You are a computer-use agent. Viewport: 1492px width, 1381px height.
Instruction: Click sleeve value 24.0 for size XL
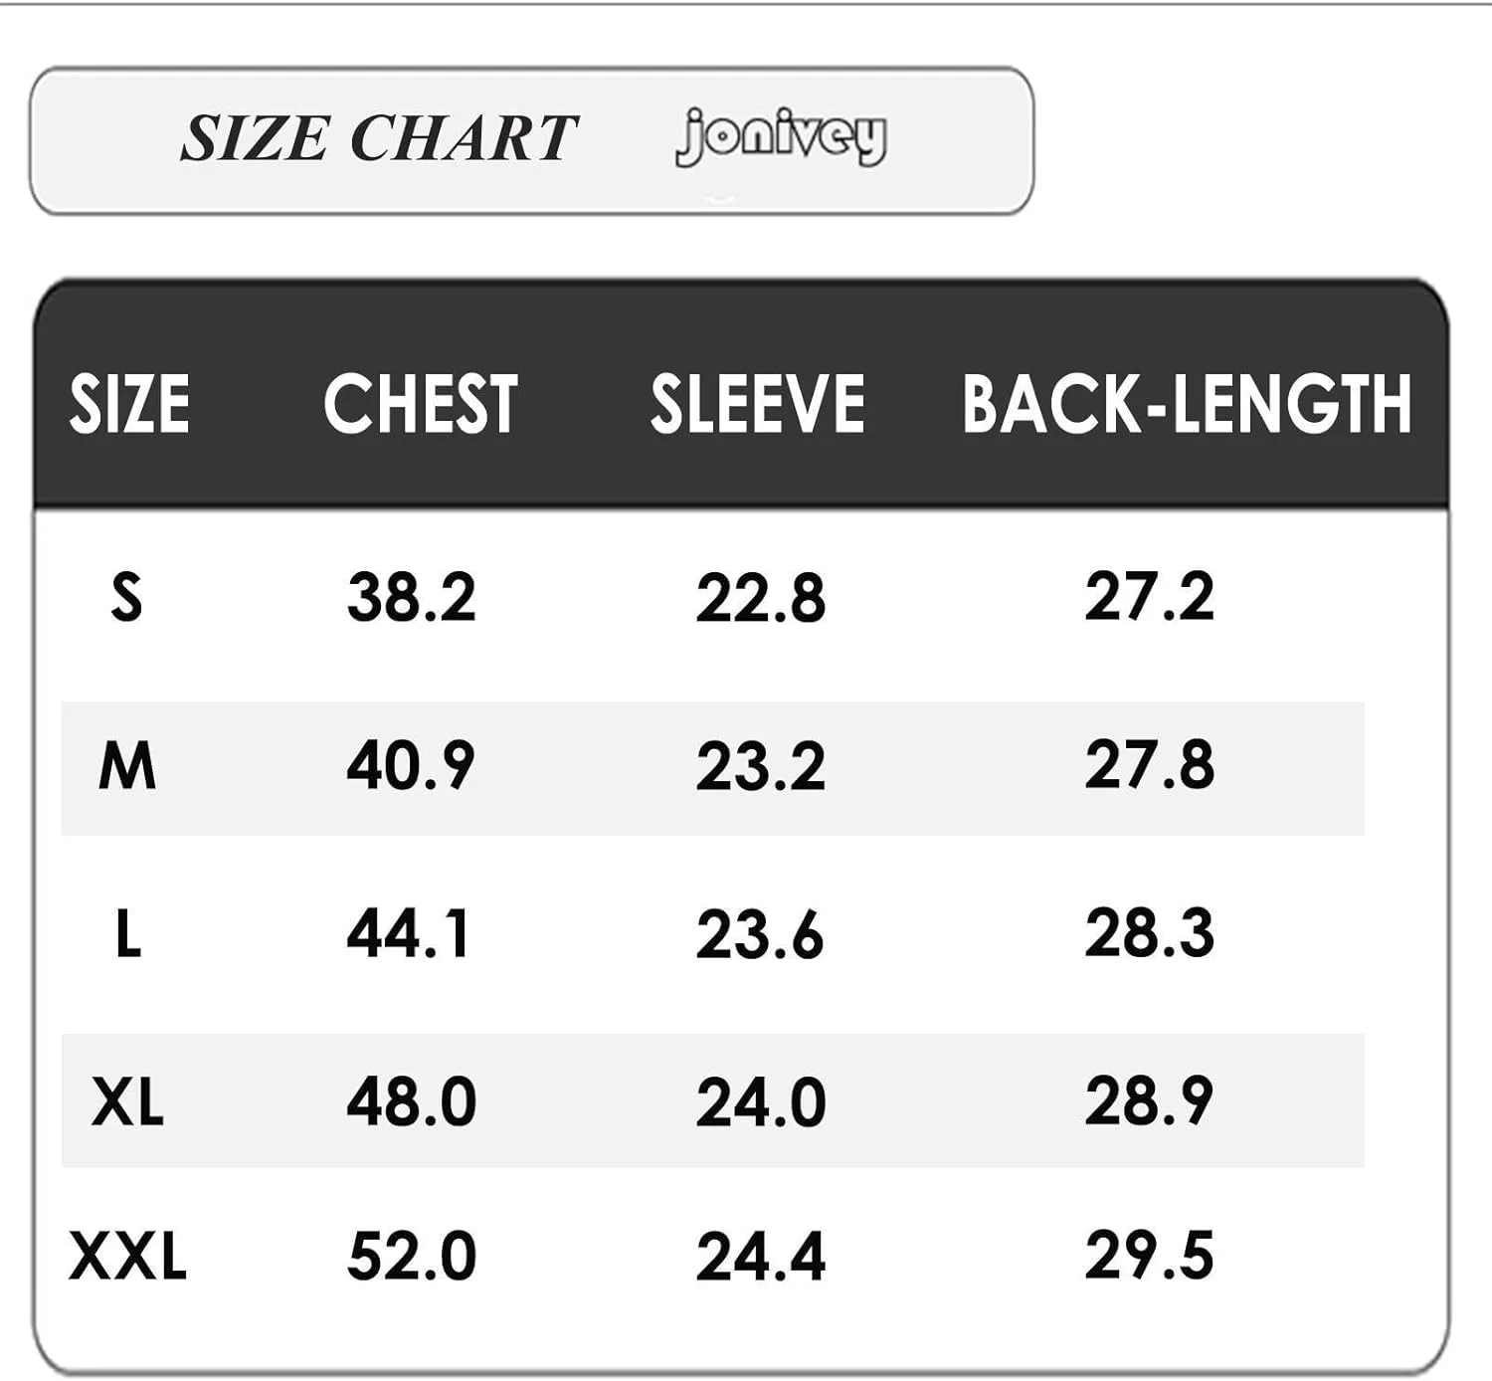pyautogui.click(x=761, y=1103)
